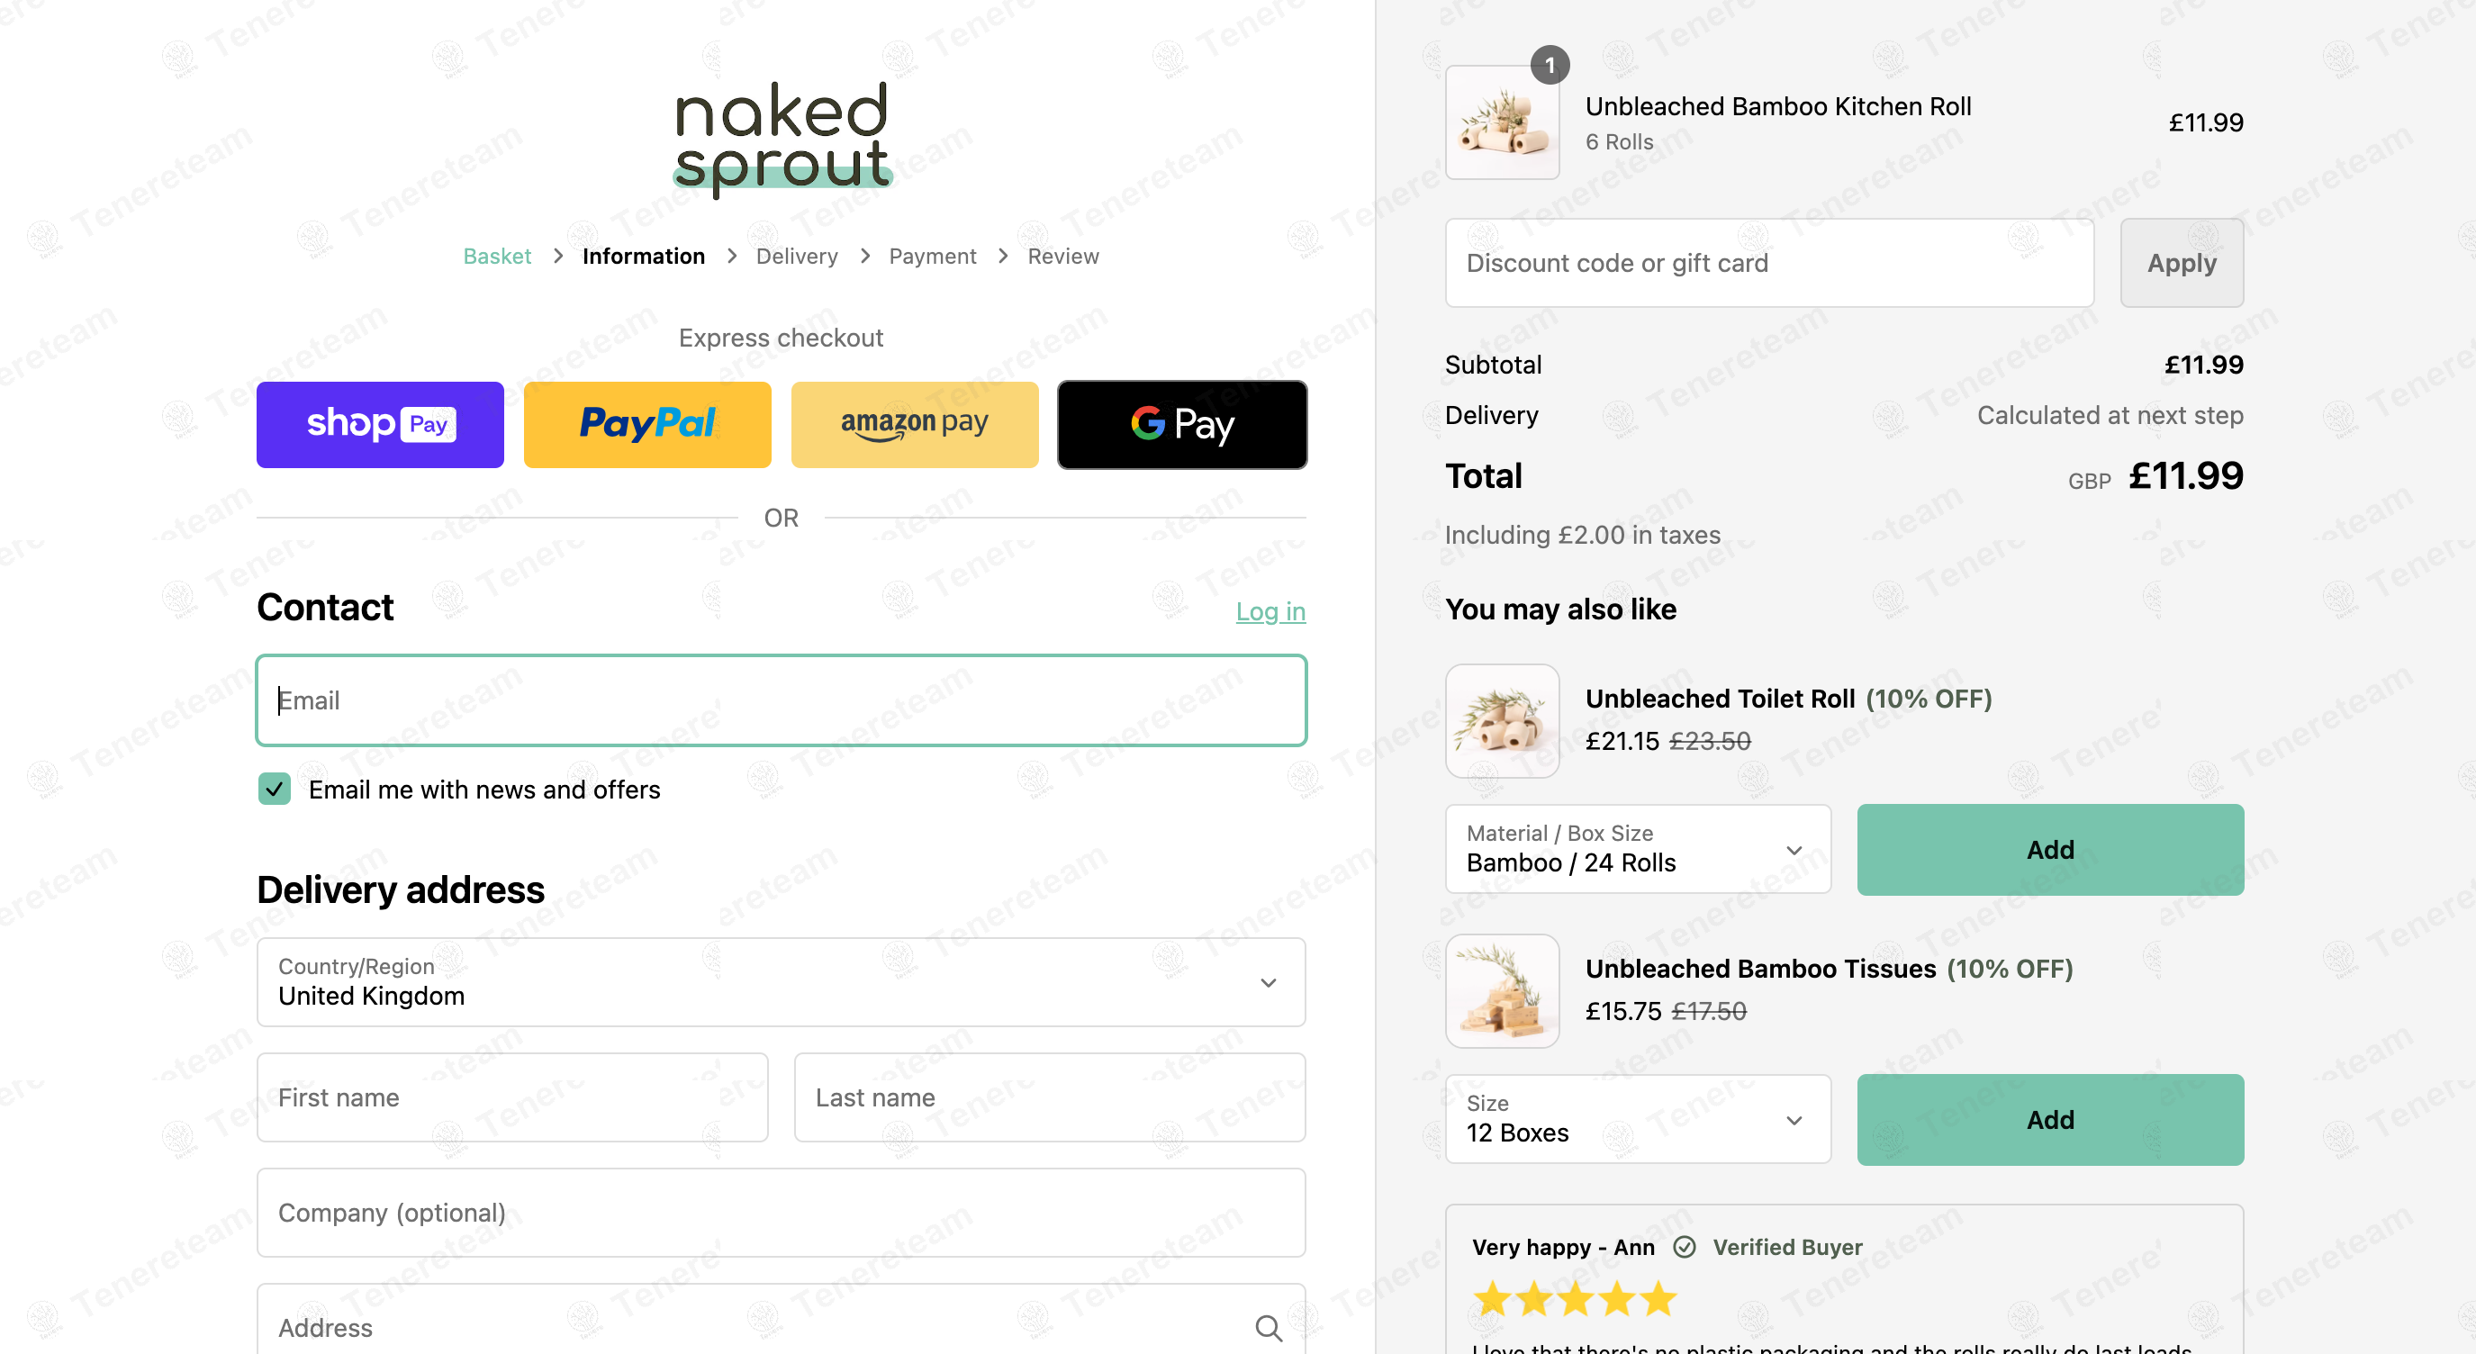Apply the discount code
Image resolution: width=2476 pixels, height=1354 pixels.
(2181, 262)
